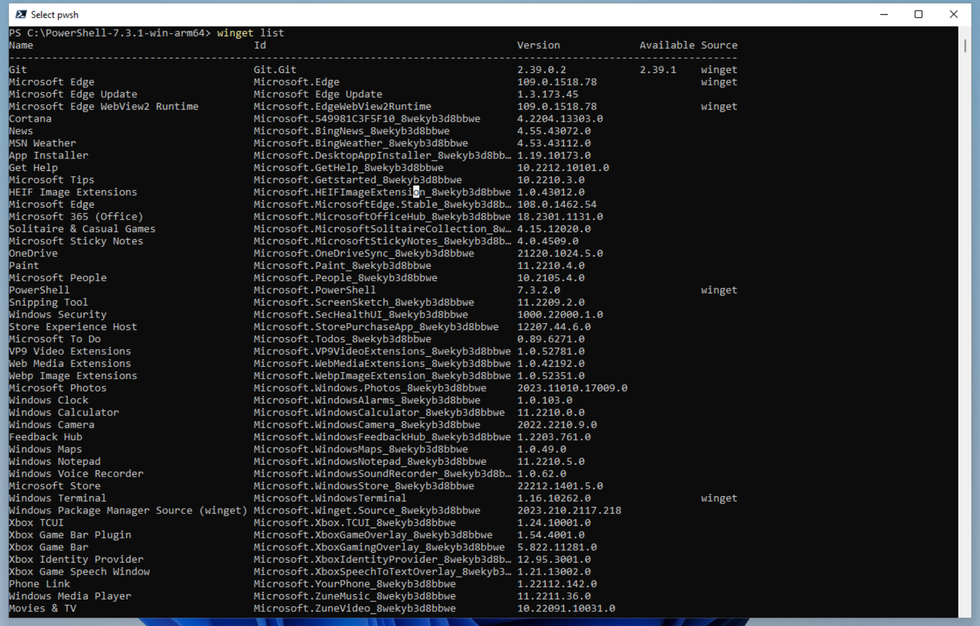Click the 'Snipping Tool' name
The image size is (980, 626).
pyautogui.click(x=48, y=302)
